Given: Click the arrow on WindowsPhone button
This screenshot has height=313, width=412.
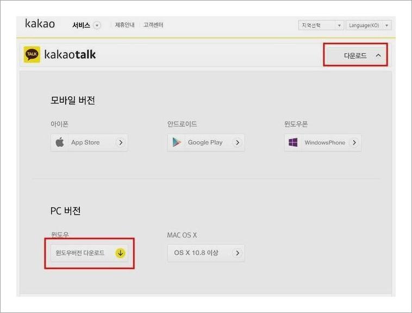Looking at the screenshot, I should click(x=354, y=142).
